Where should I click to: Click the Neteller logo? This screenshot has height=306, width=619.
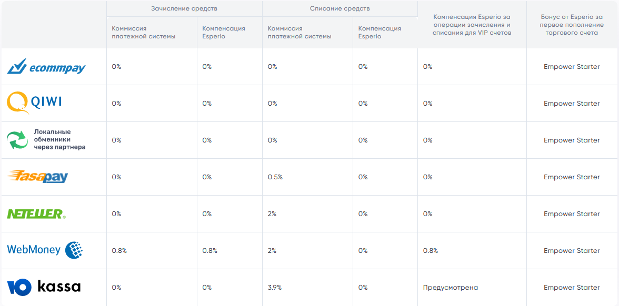click(x=36, y=214)
